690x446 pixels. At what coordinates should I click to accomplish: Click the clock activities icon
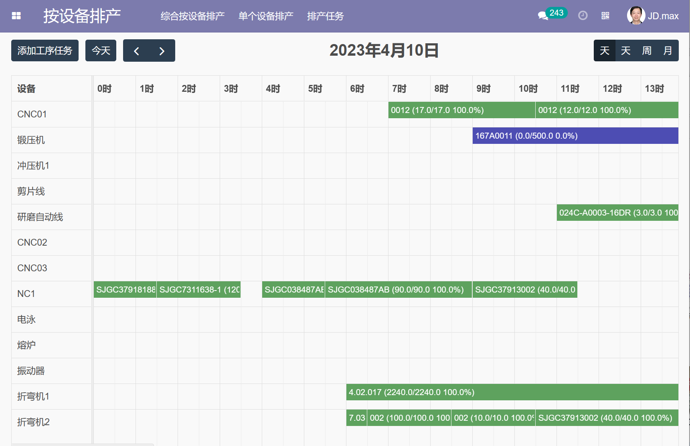pos(583,16)
